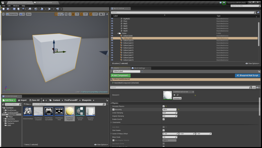Toggle the Start Awake checkbox

[x=163, y=130]
